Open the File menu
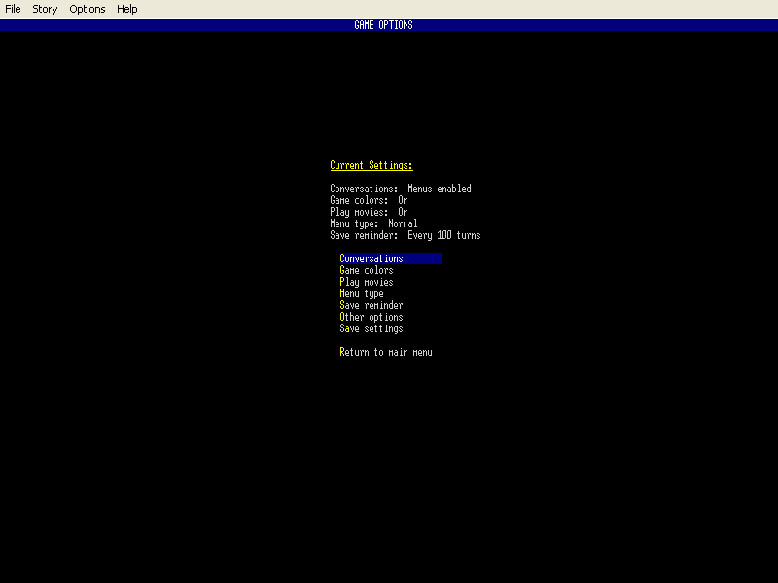778x583 pixels. click(x=13, y=9)
